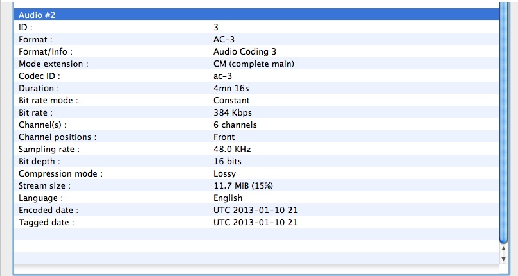The image size is (518, 276).
Task: Click the Language English row
Action: point(256,198)
